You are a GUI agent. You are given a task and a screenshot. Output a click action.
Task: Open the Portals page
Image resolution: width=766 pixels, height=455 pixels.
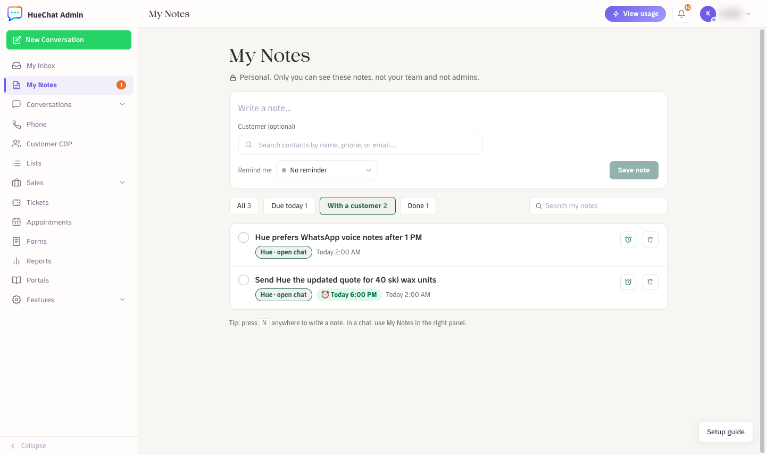(69, 280)
